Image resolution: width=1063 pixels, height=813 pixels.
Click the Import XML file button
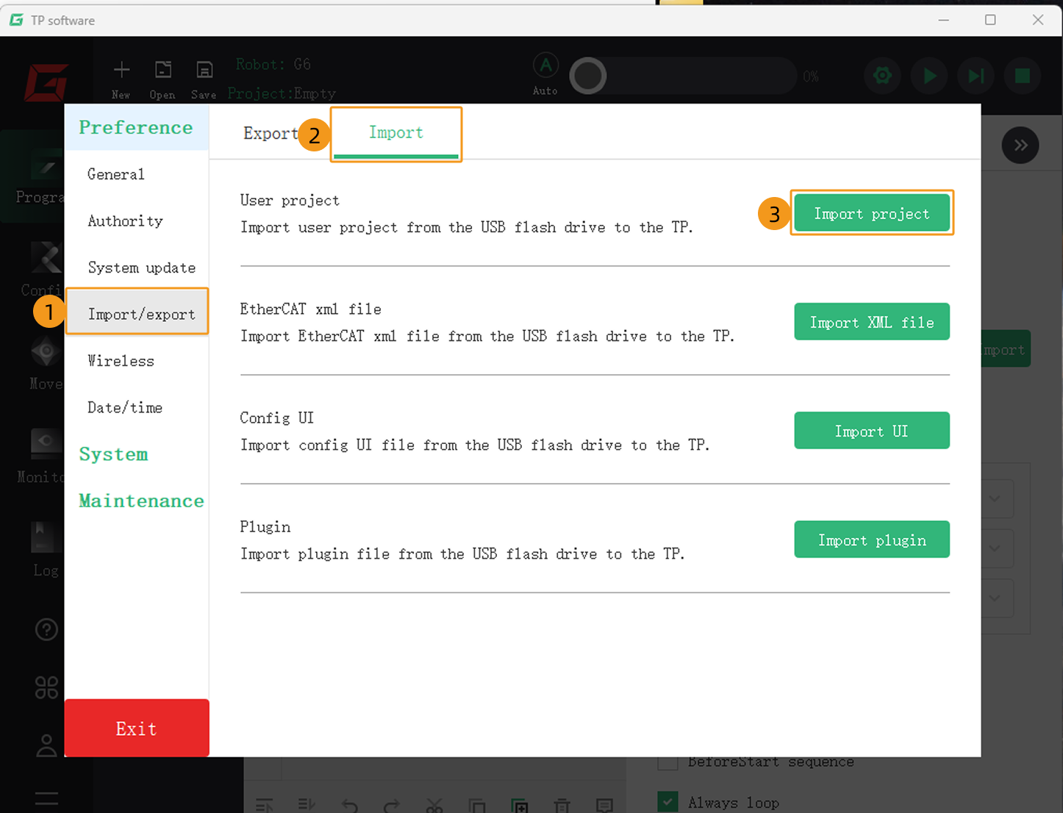(872, 322)
